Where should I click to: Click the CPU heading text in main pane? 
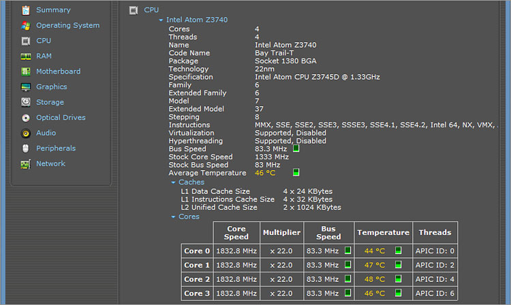click(151, 10)
